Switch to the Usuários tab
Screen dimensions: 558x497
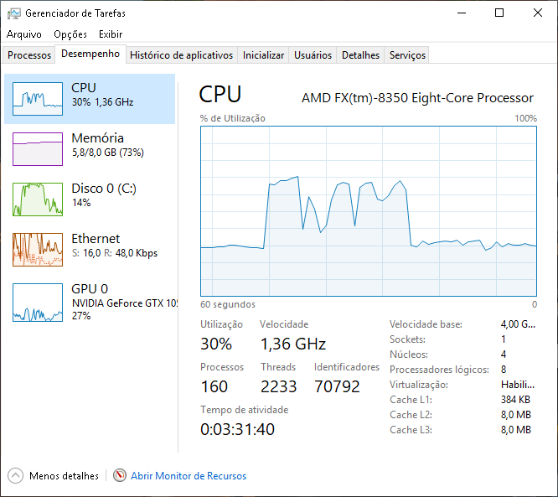point(313,55)
